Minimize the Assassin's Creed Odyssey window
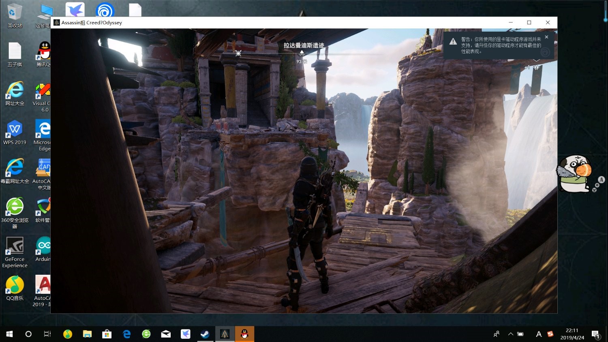 click(511, 23)
